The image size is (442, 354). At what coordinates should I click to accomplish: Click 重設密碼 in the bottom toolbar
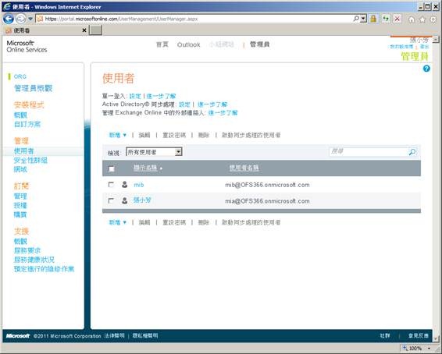[x=174, y=222]
